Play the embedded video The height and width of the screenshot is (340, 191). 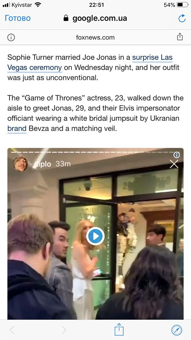95,236
